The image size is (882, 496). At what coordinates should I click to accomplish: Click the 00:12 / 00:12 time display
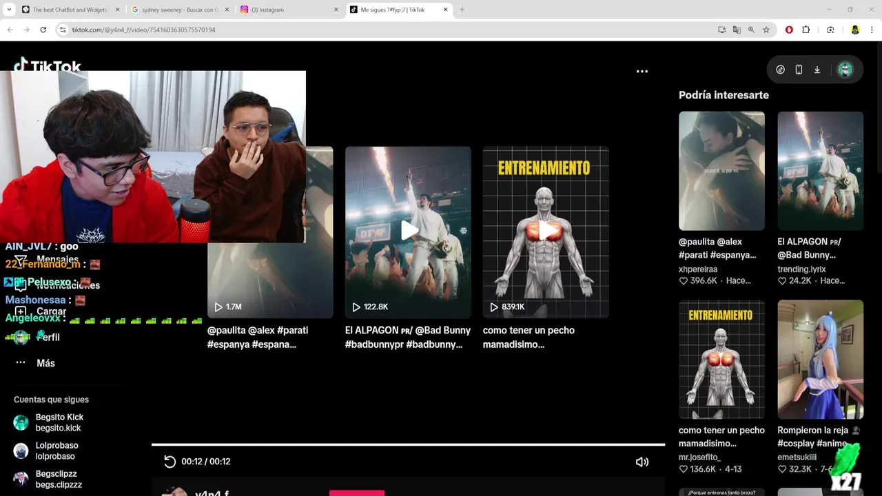206,462
